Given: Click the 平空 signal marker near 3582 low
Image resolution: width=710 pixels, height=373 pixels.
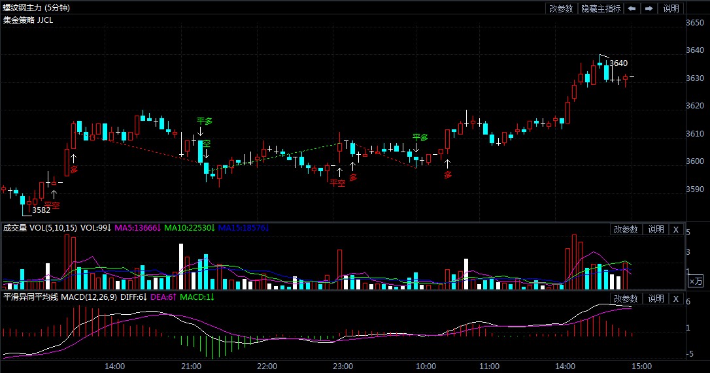Looking at the screenshot, I should [52, 204].
